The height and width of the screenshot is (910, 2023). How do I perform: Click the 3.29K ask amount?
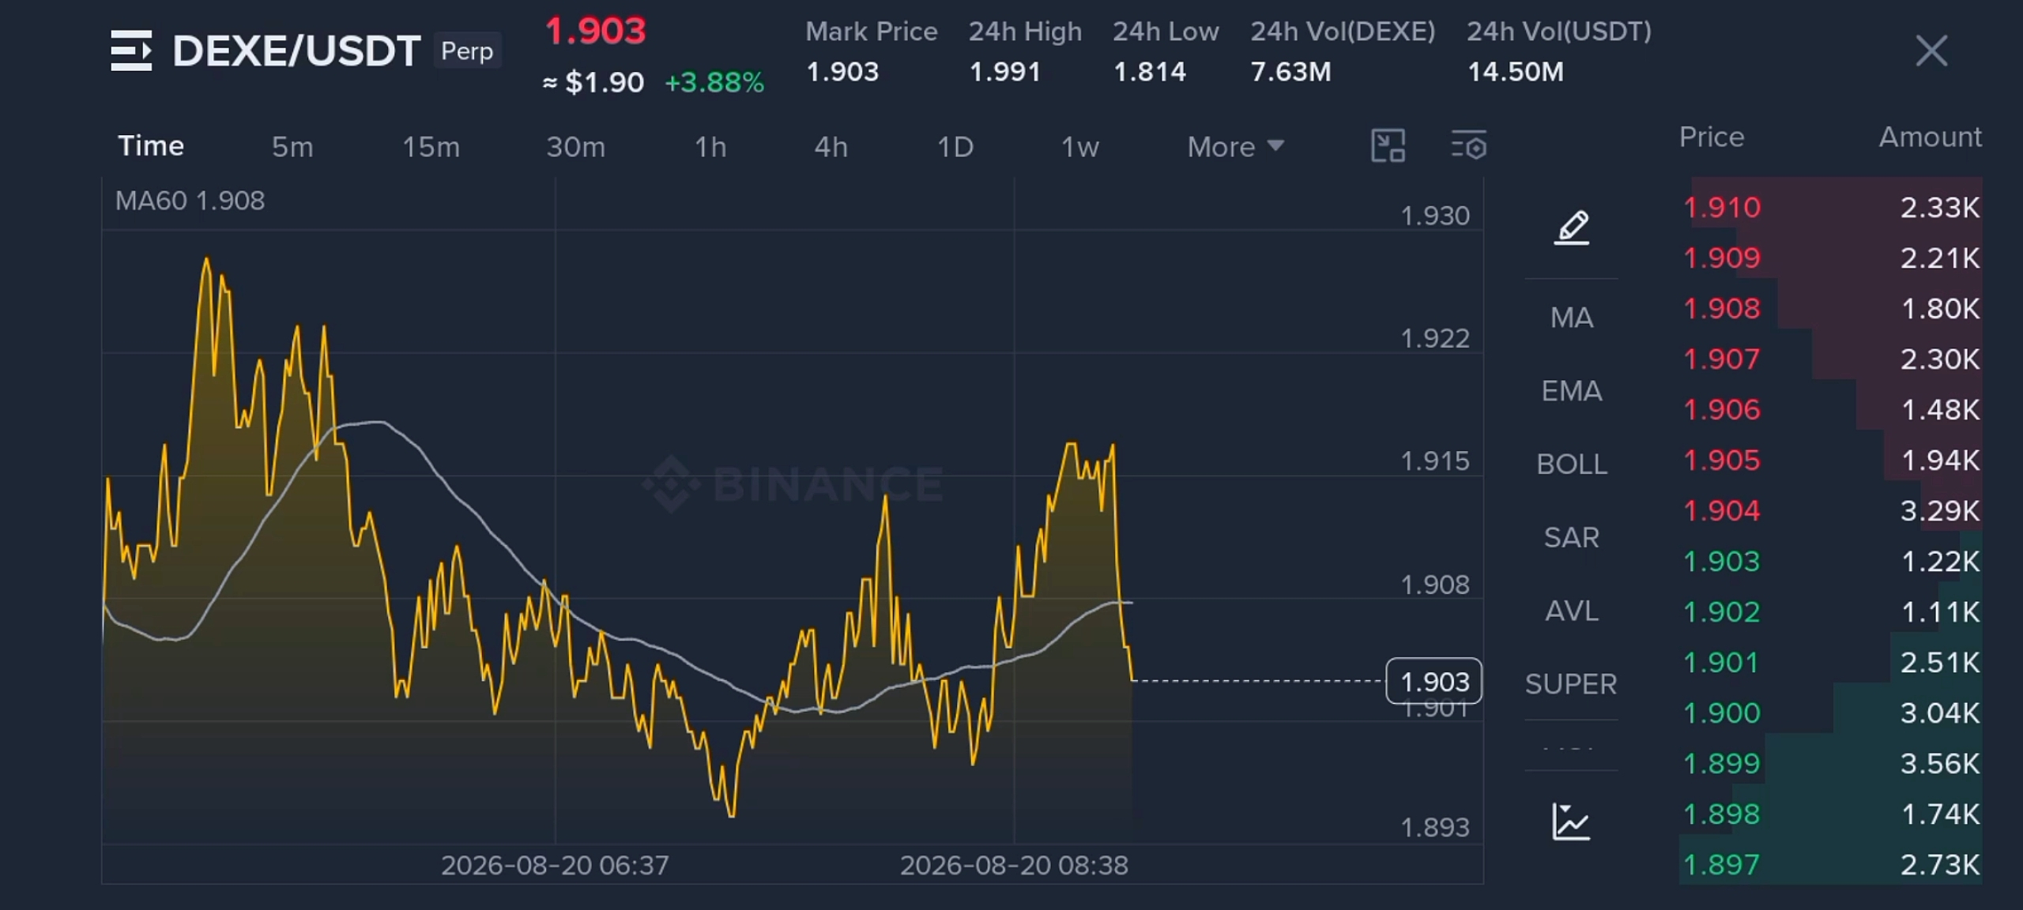click(1940, 510)
